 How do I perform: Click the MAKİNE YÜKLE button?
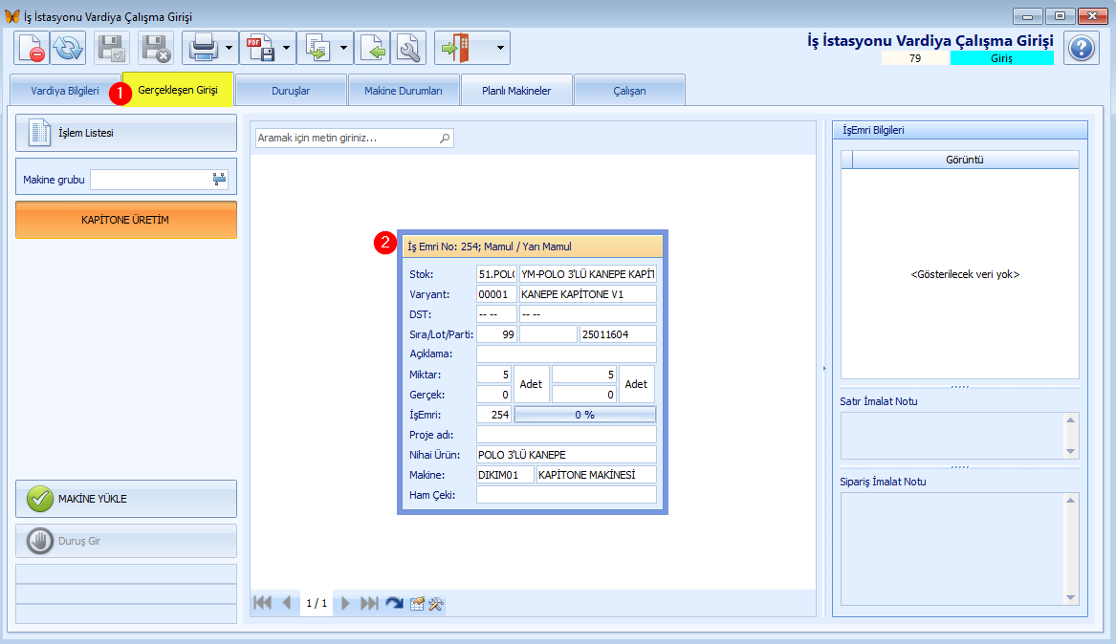pos(126,499)
